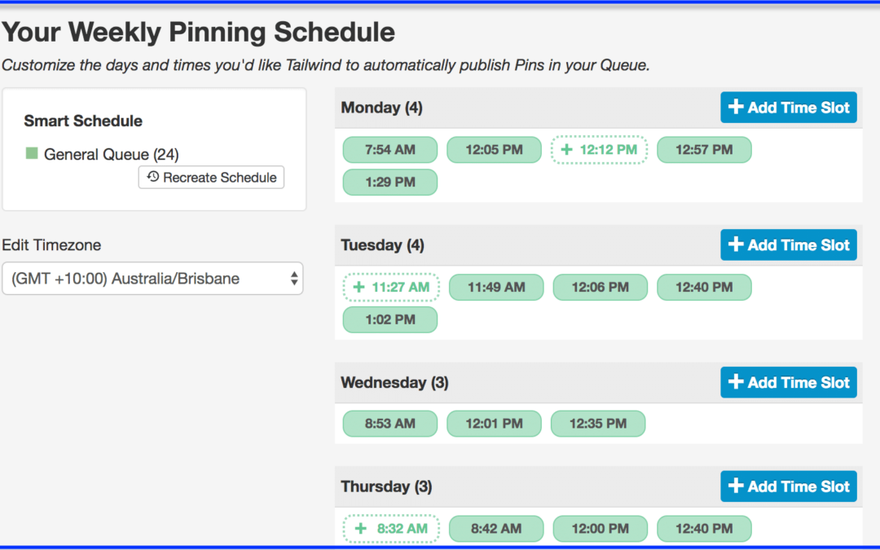Click the green General Queue color square

pyautogui.click(x=32, y=153)
